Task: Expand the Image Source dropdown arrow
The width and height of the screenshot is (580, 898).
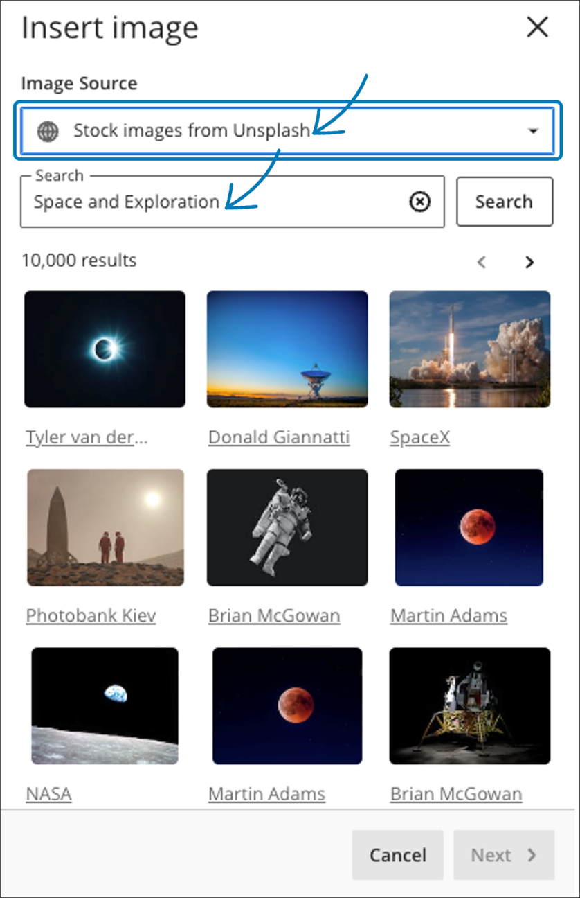Action: (532, 131)
